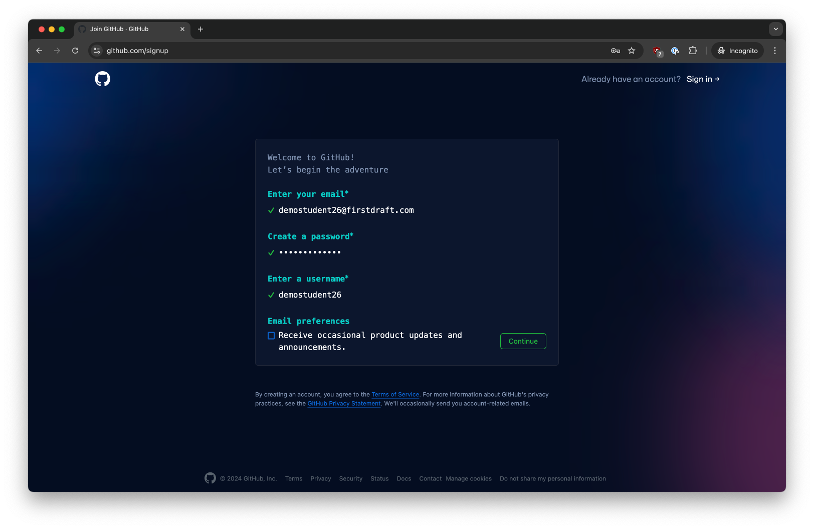Reload the GitHub signup page
This screenshot has width=814, height=529.
point(75,51)
